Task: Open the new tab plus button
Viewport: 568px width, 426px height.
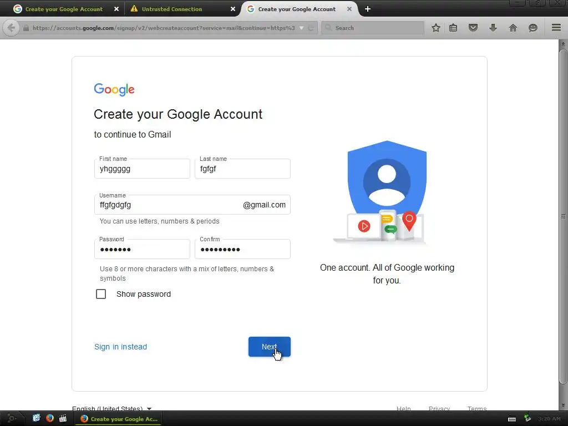Action: [368, 9]
